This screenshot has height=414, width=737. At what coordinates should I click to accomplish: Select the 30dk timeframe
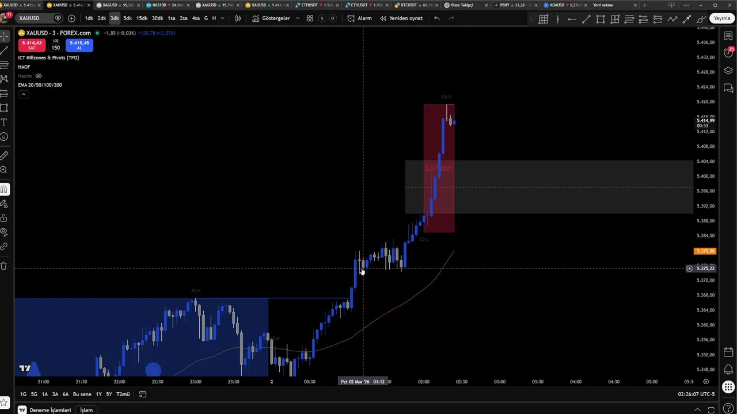tap(157, 18)
